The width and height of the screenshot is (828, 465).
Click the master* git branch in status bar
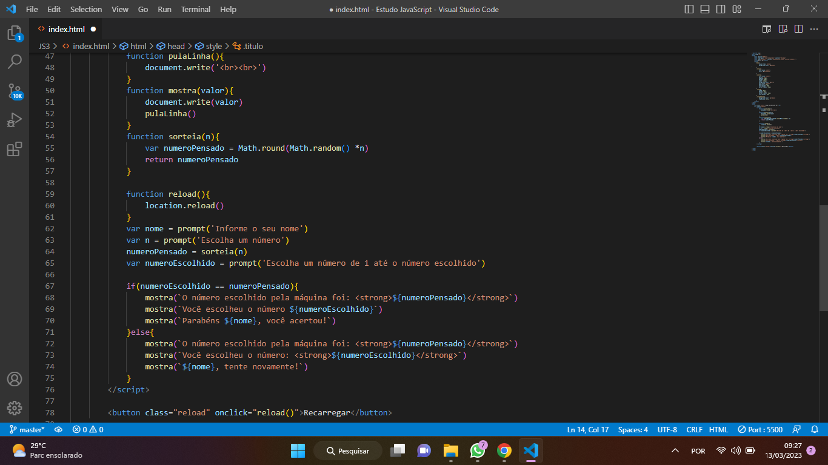click(x=27, y=429)
